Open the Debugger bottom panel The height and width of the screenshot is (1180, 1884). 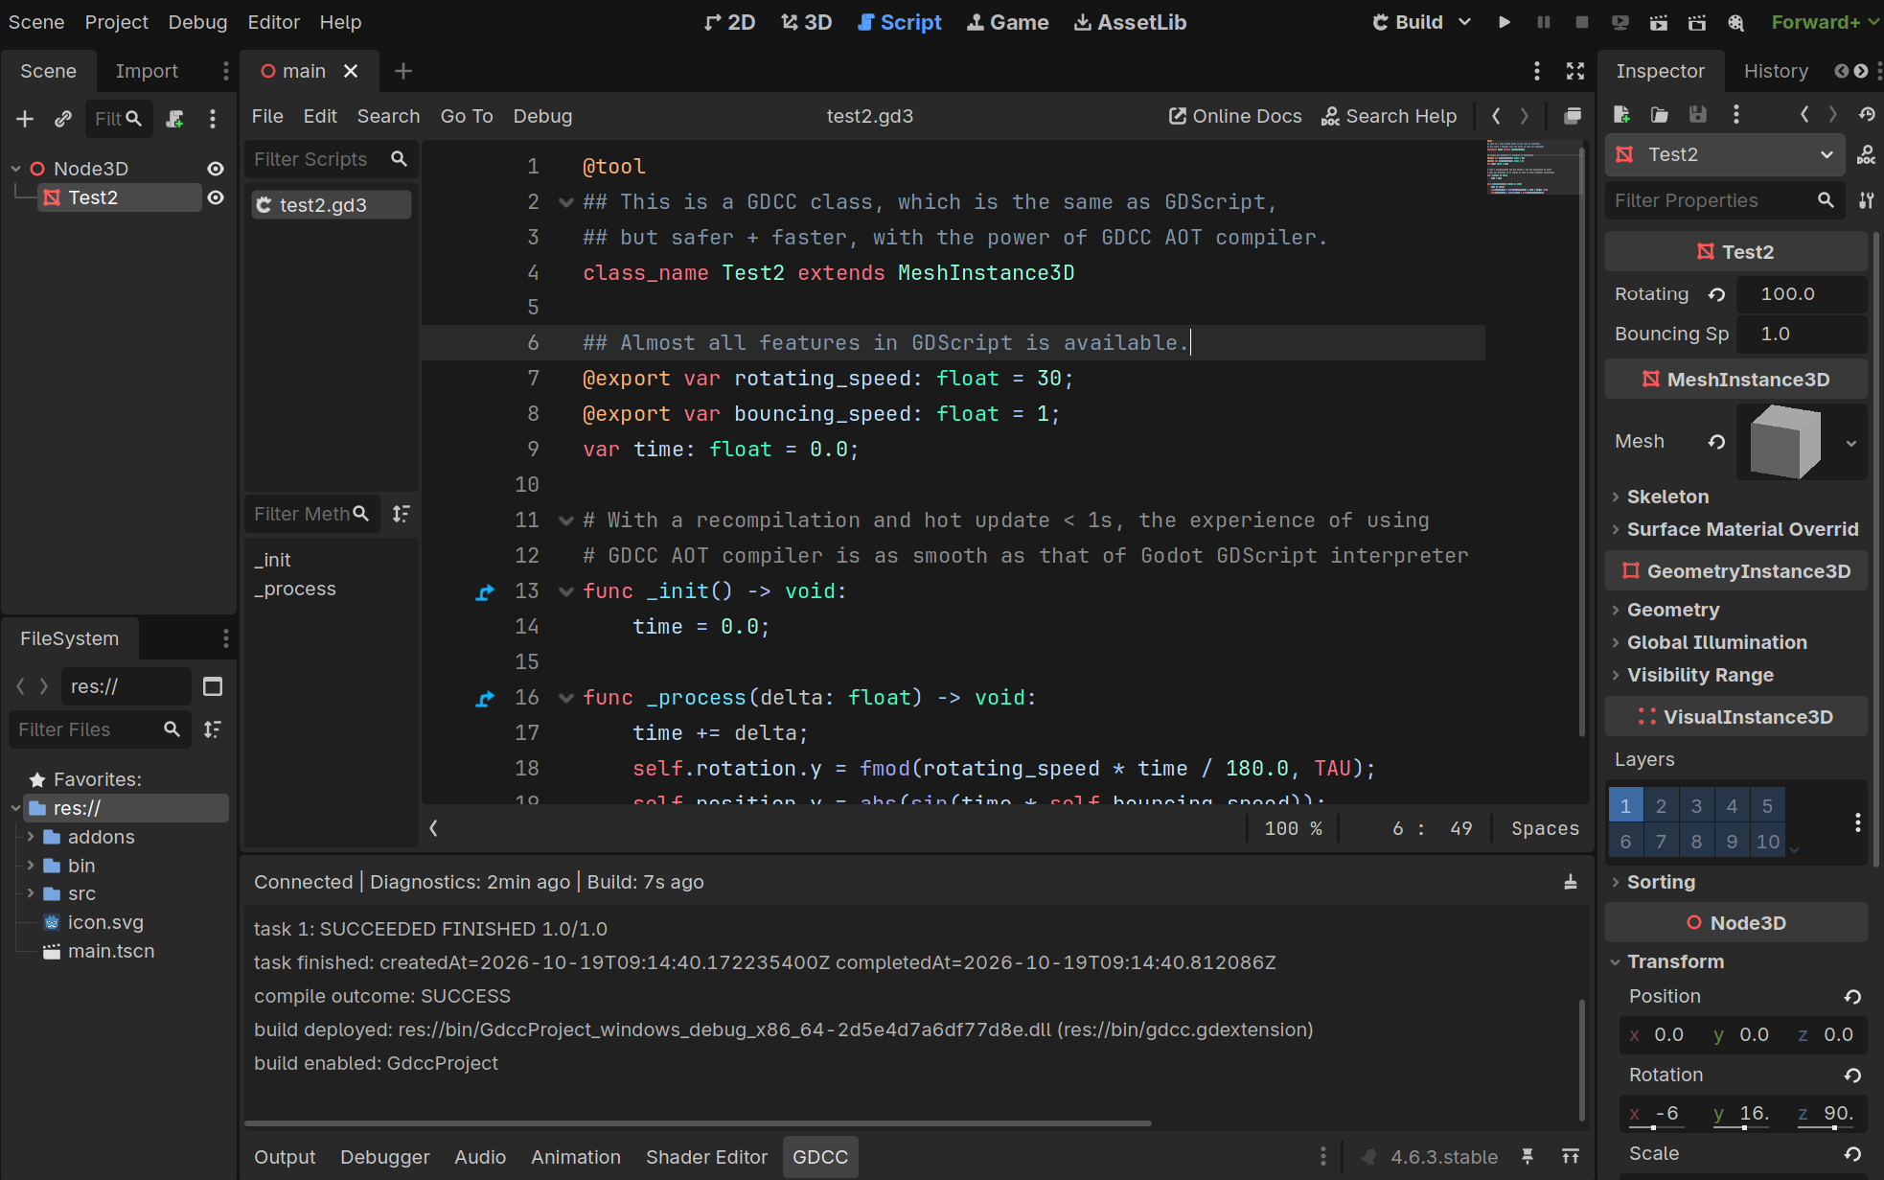pyautogui.click(x=385, y=1157)
